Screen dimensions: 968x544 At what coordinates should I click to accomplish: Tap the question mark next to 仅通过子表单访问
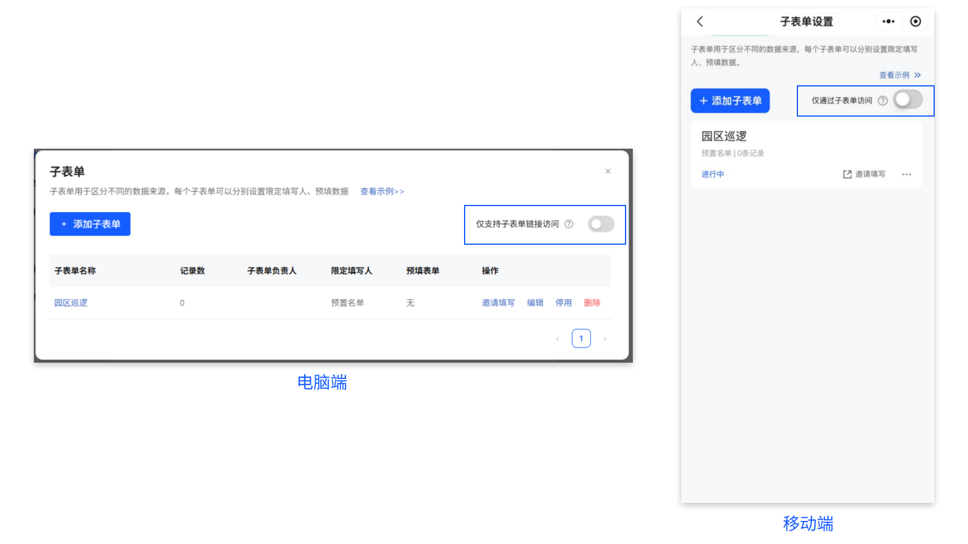884,100
